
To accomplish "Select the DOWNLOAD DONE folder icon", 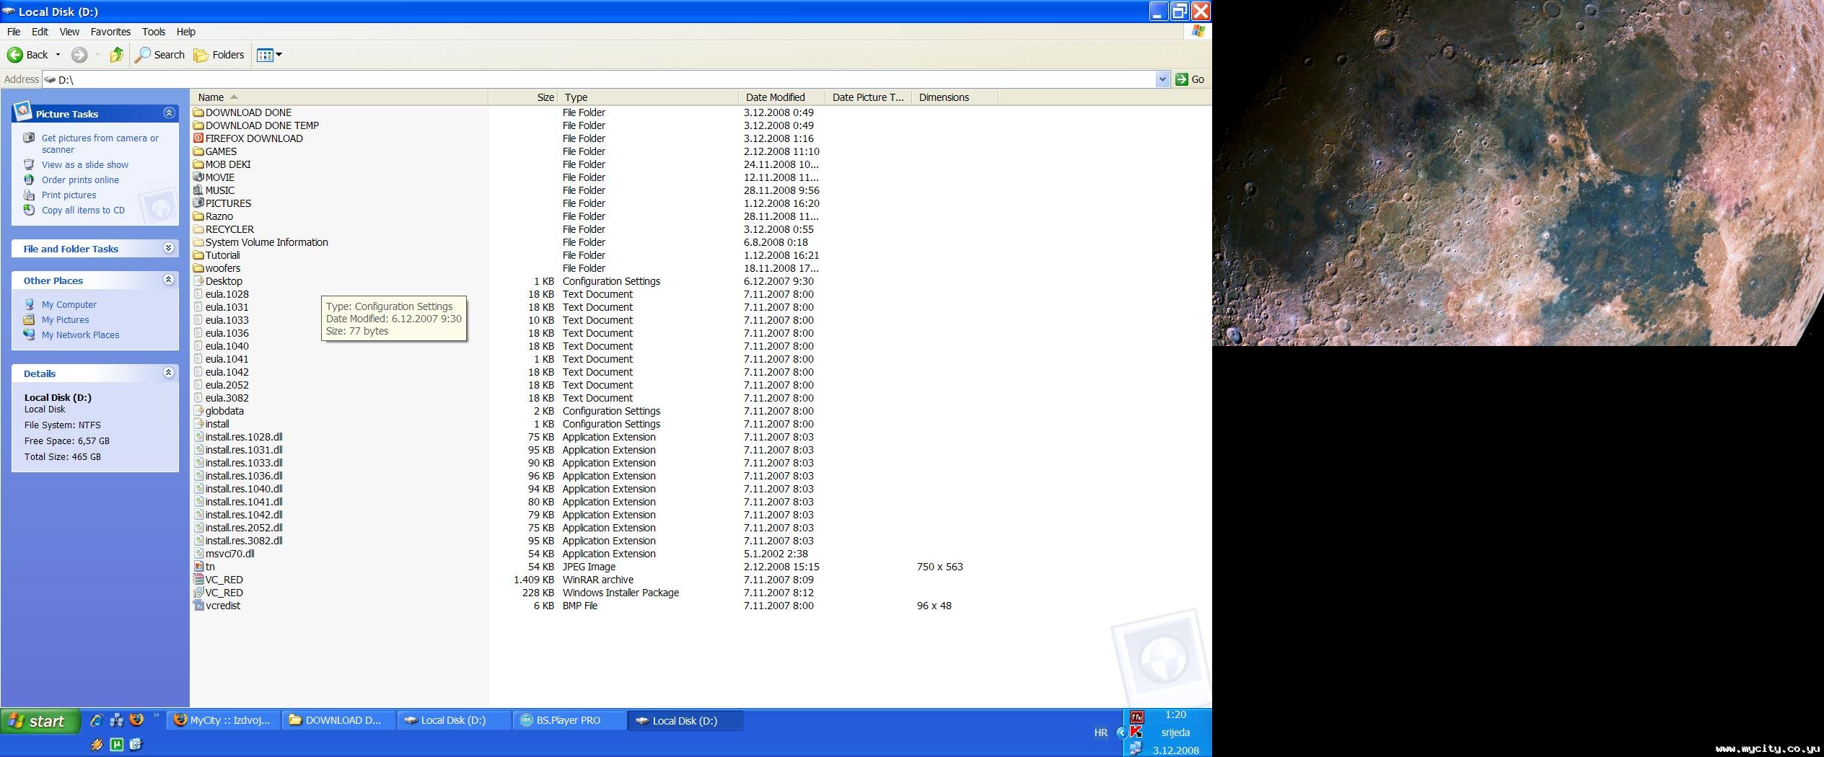I will [198, 112].
